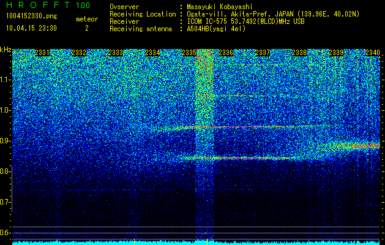
Task: Click time marker 2336
Action: coord(226,53)
